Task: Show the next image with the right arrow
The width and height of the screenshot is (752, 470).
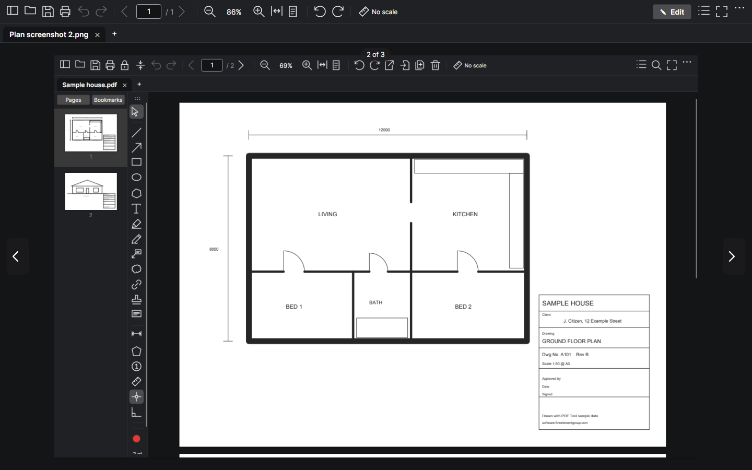Action: tap(733, 256)
